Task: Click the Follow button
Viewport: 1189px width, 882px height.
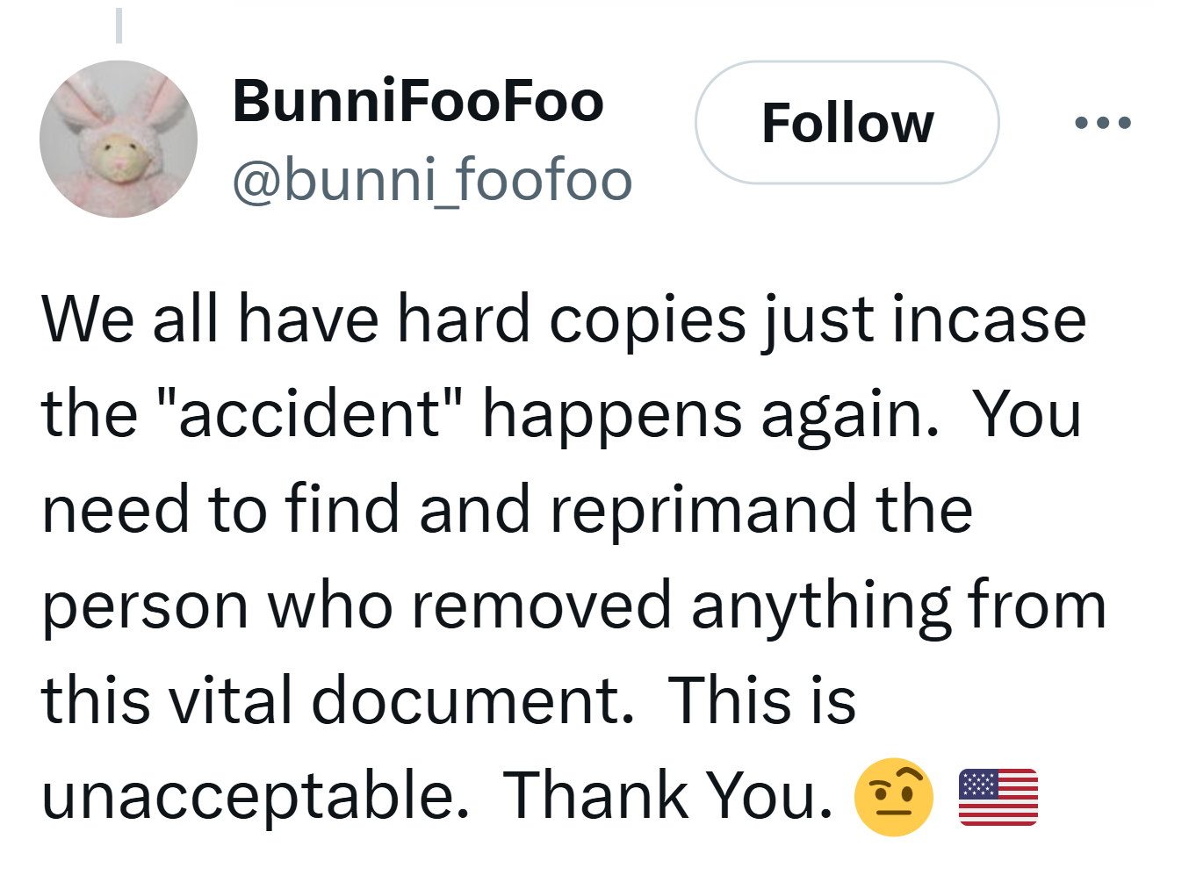Action: pyautogui.click(x=847, y=123)
